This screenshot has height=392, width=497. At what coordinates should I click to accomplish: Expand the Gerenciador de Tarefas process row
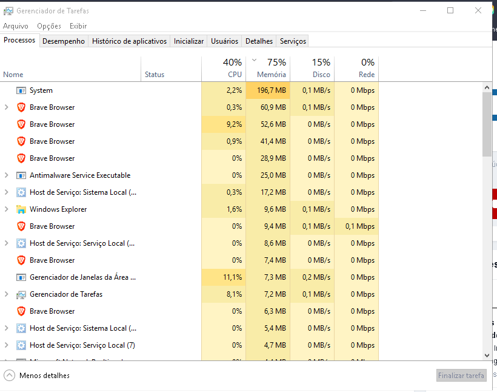(x=6, y=294)
